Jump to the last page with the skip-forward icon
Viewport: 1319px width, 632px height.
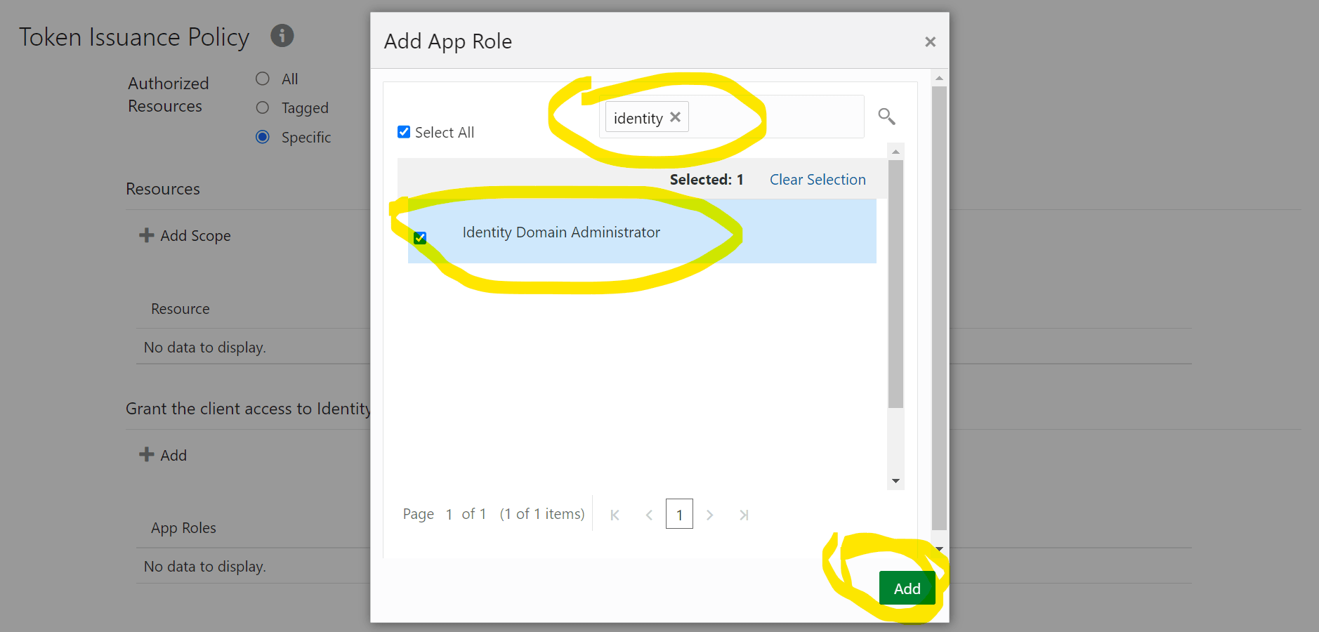pyautogui.click(x=744, y=514)
